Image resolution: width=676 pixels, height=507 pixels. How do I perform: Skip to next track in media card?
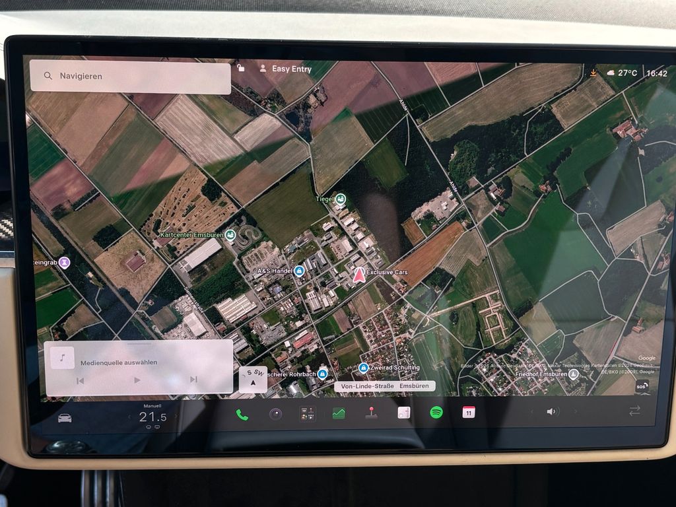click(x=193, y=380)
